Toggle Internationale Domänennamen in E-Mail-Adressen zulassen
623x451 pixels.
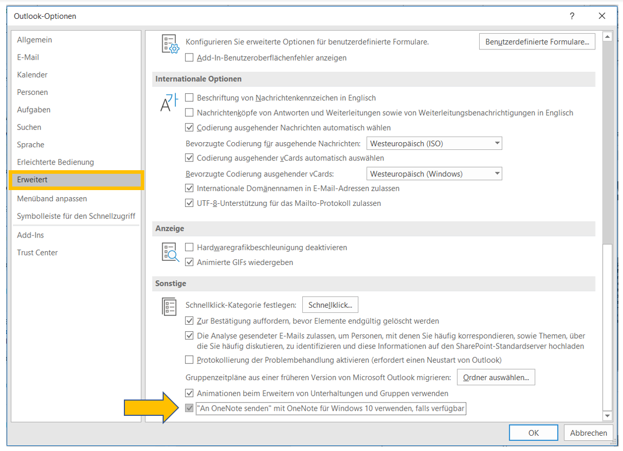(x=189, y=188)
